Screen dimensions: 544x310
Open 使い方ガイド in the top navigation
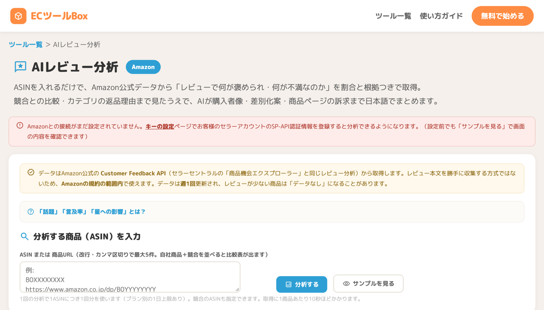441,16
